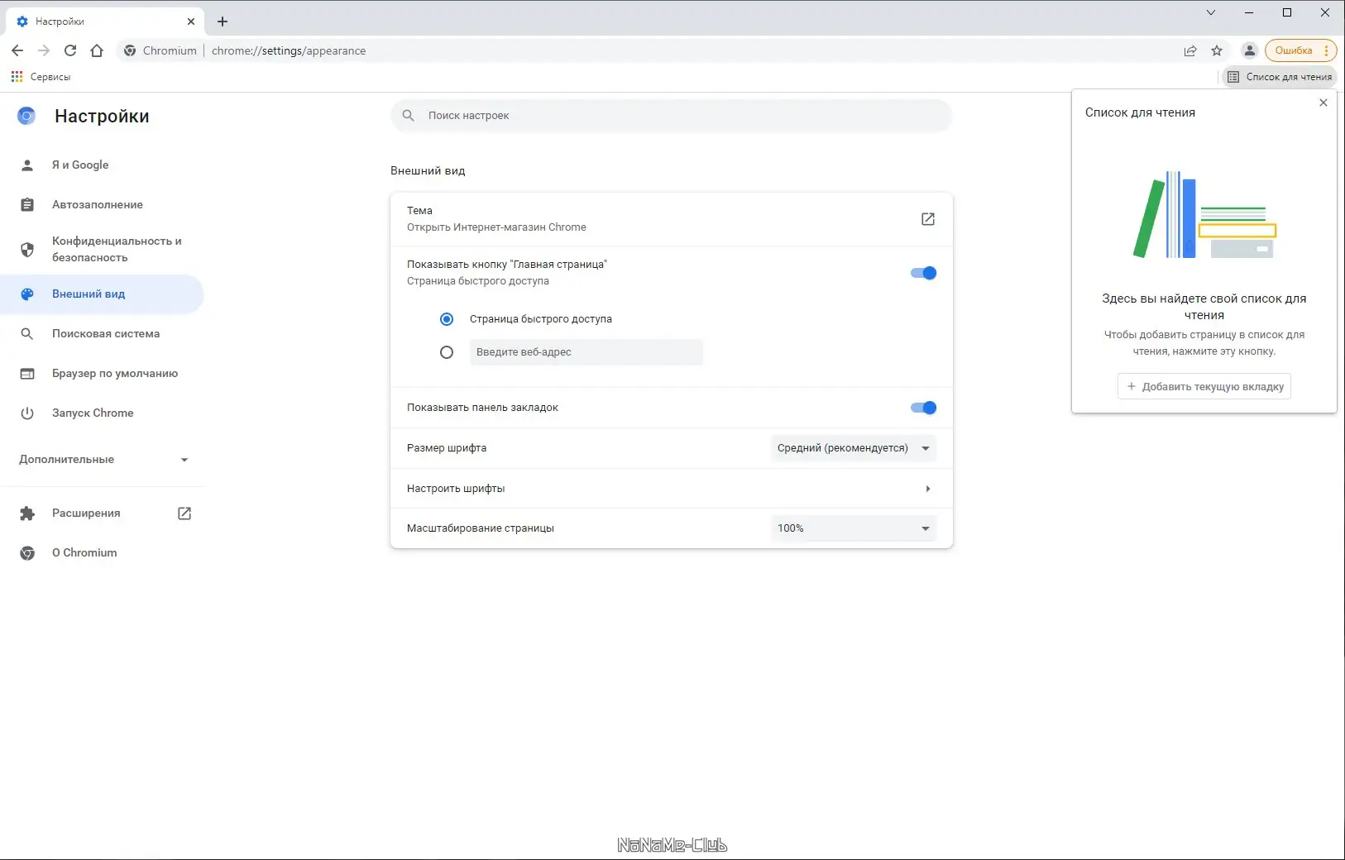Open Автозаполнение settings section
1345x860 pixels.
coord(102,205)
